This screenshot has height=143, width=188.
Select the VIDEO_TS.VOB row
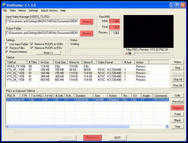[x=77, y=66]
